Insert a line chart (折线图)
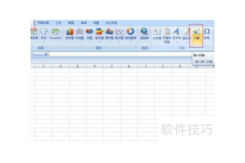 click(80, 35)
